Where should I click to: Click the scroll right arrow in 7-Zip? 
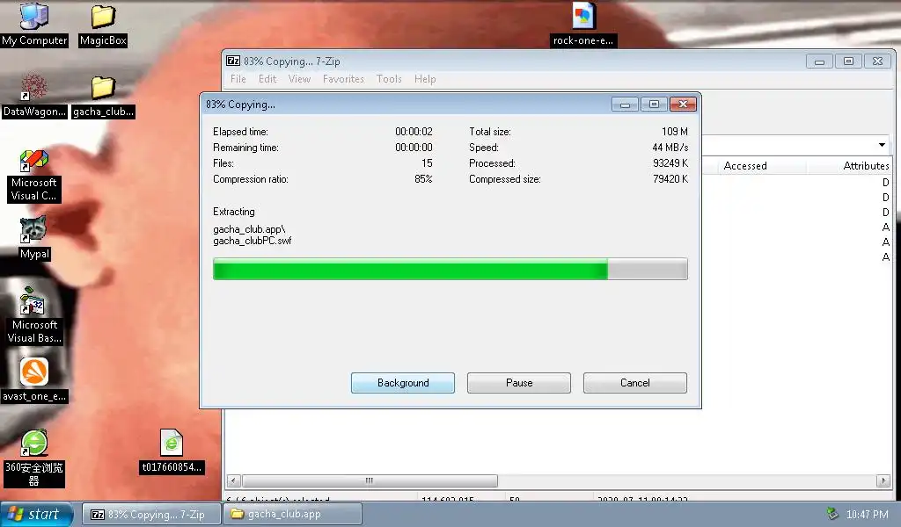point(883,480)
